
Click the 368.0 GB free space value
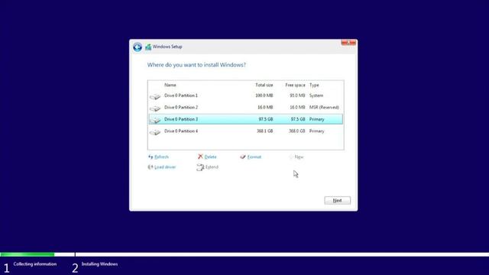coord(297,131)
